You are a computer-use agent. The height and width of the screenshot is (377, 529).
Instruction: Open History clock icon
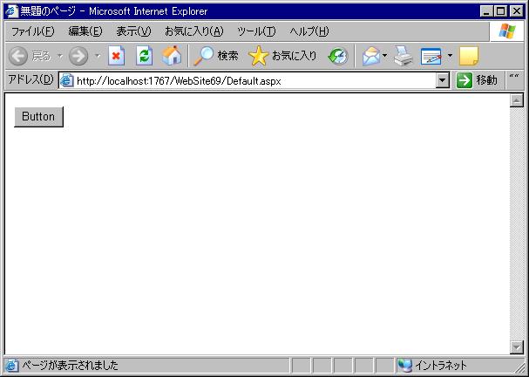coord(338,56)
